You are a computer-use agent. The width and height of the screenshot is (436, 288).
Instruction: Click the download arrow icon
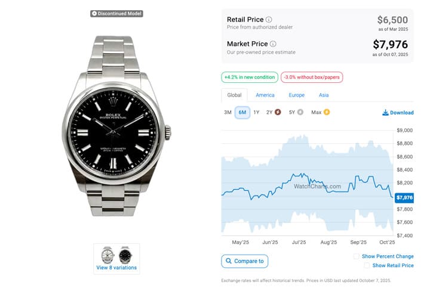(x=385, y=113)
